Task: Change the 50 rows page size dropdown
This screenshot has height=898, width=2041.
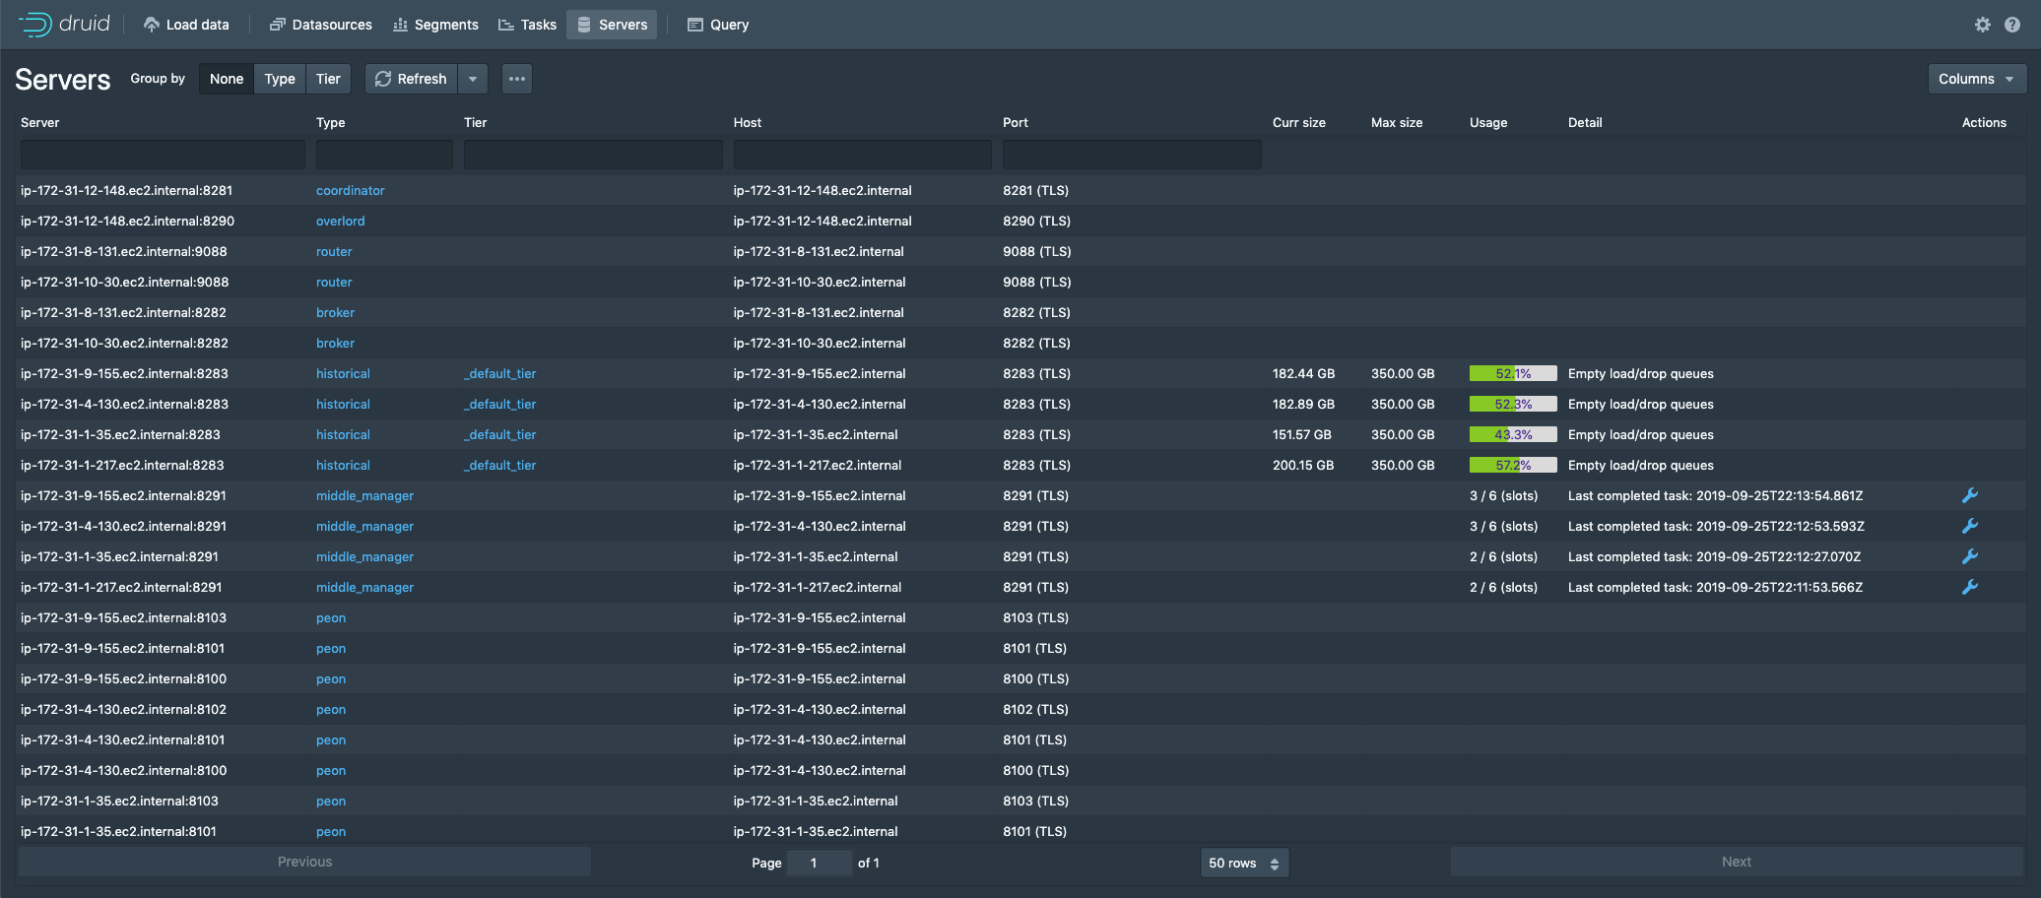Action: click(x=1244, y=863)
